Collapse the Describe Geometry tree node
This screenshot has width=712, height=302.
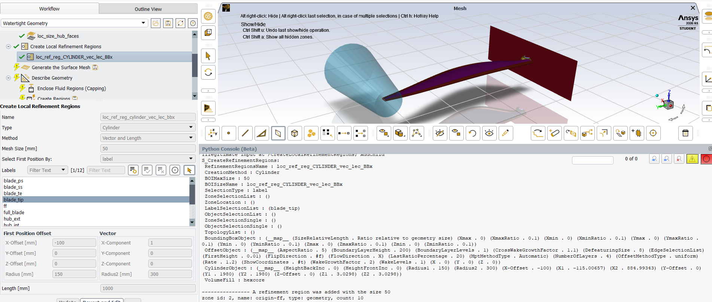click(x=8, y=78)
